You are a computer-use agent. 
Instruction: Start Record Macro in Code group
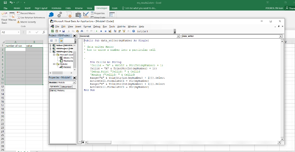pos(26,13)
